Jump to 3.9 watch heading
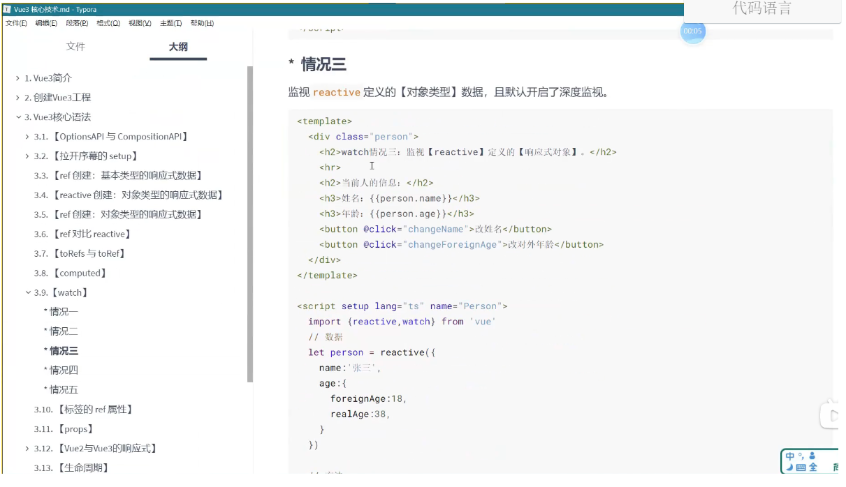Image resolution: width=846 pixels, height=487 pixels. click(x=61, y=293)
